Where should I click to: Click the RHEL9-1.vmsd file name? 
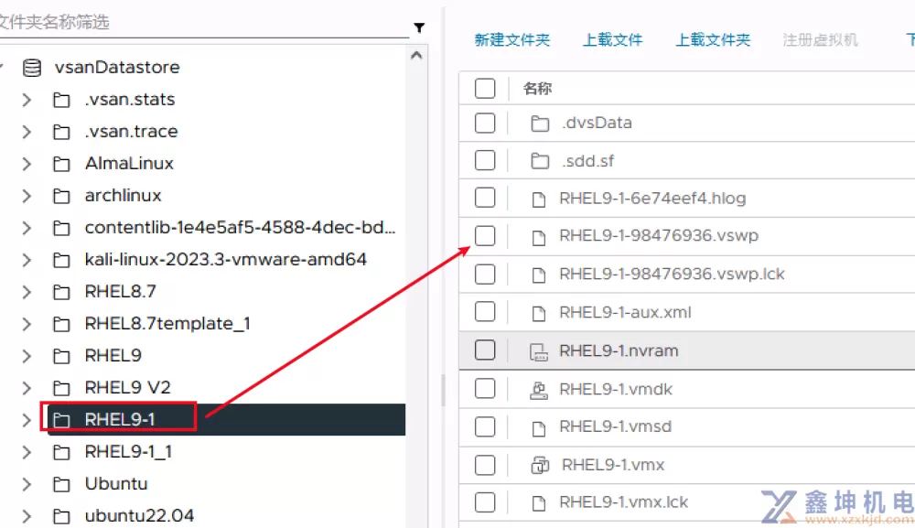615,426
